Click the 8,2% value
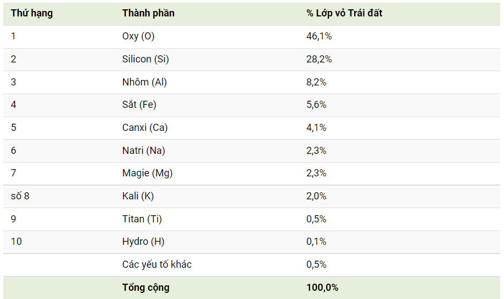The height and width of the screenshot is (299, 504). click(316, 82)
